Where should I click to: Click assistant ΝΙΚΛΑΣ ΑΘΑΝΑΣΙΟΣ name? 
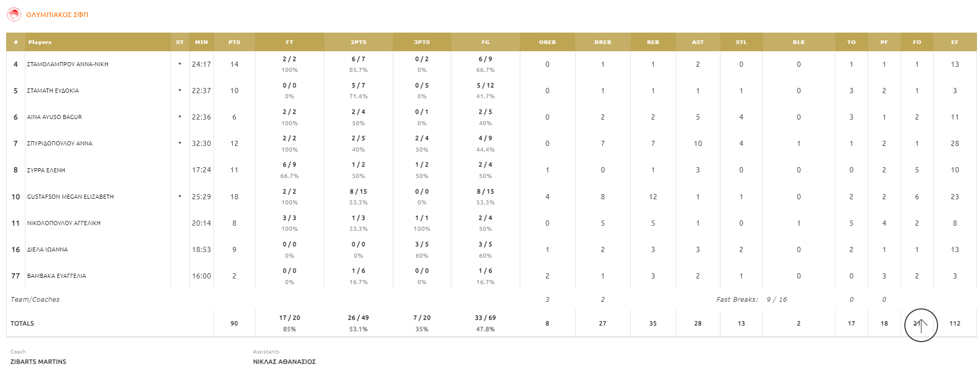point(284,362)
